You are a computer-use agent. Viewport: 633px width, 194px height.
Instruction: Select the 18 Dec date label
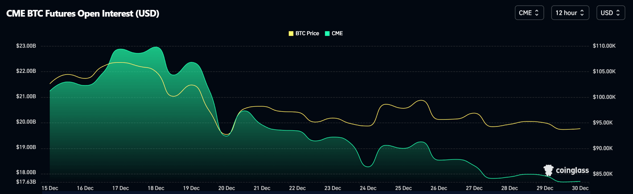click(x=156, y=188)
